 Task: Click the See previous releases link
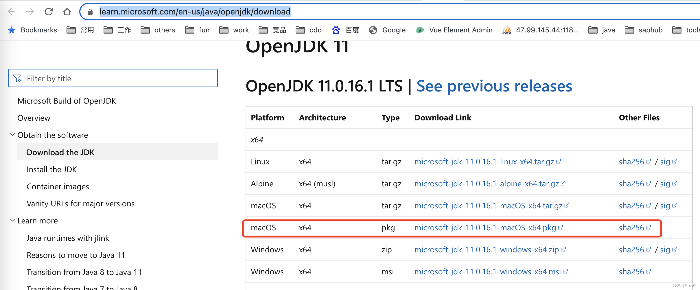pos(494,86)
